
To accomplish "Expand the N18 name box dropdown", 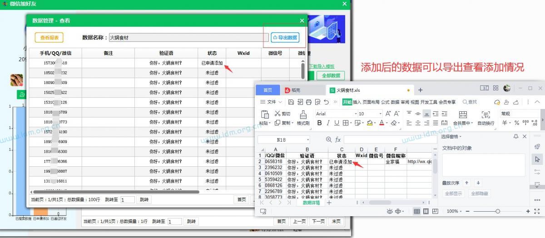I will coord(307,140).
